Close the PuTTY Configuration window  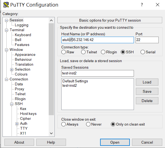pyautogui.click(x=158, y=5)
